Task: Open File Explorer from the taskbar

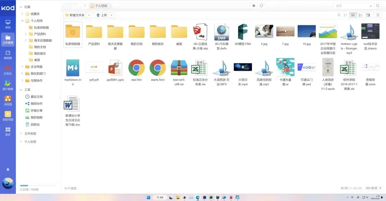Action: coord(178,197)
